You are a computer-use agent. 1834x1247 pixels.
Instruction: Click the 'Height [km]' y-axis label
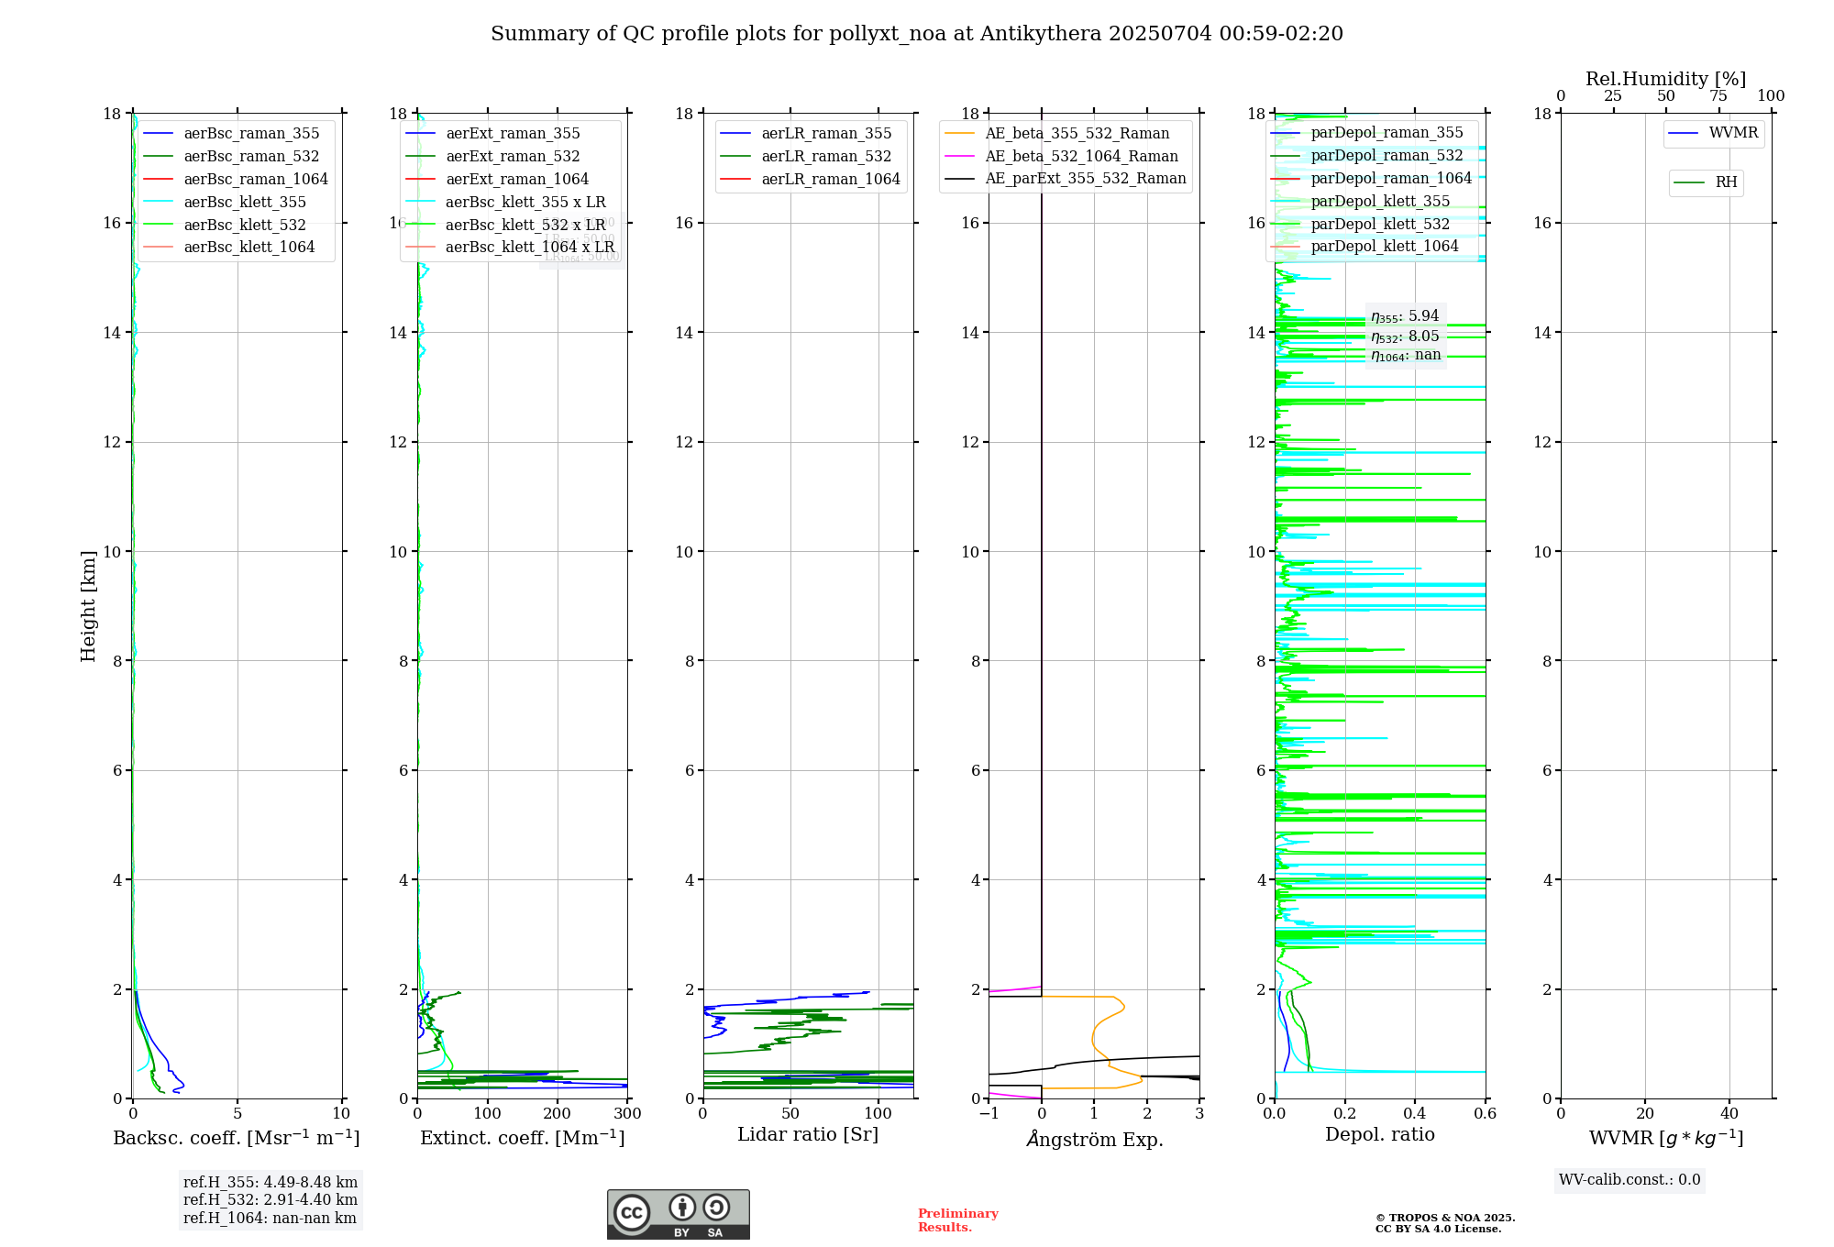coord(88,606)
